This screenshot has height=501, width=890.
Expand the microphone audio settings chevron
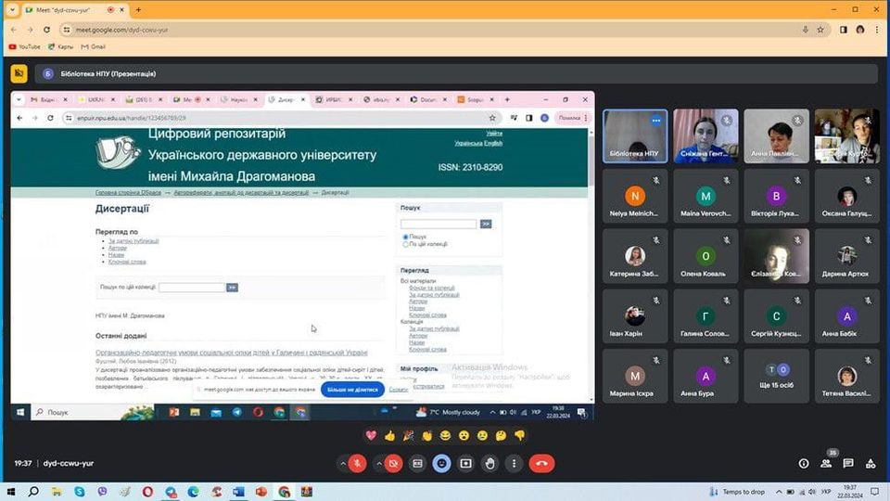343,464
